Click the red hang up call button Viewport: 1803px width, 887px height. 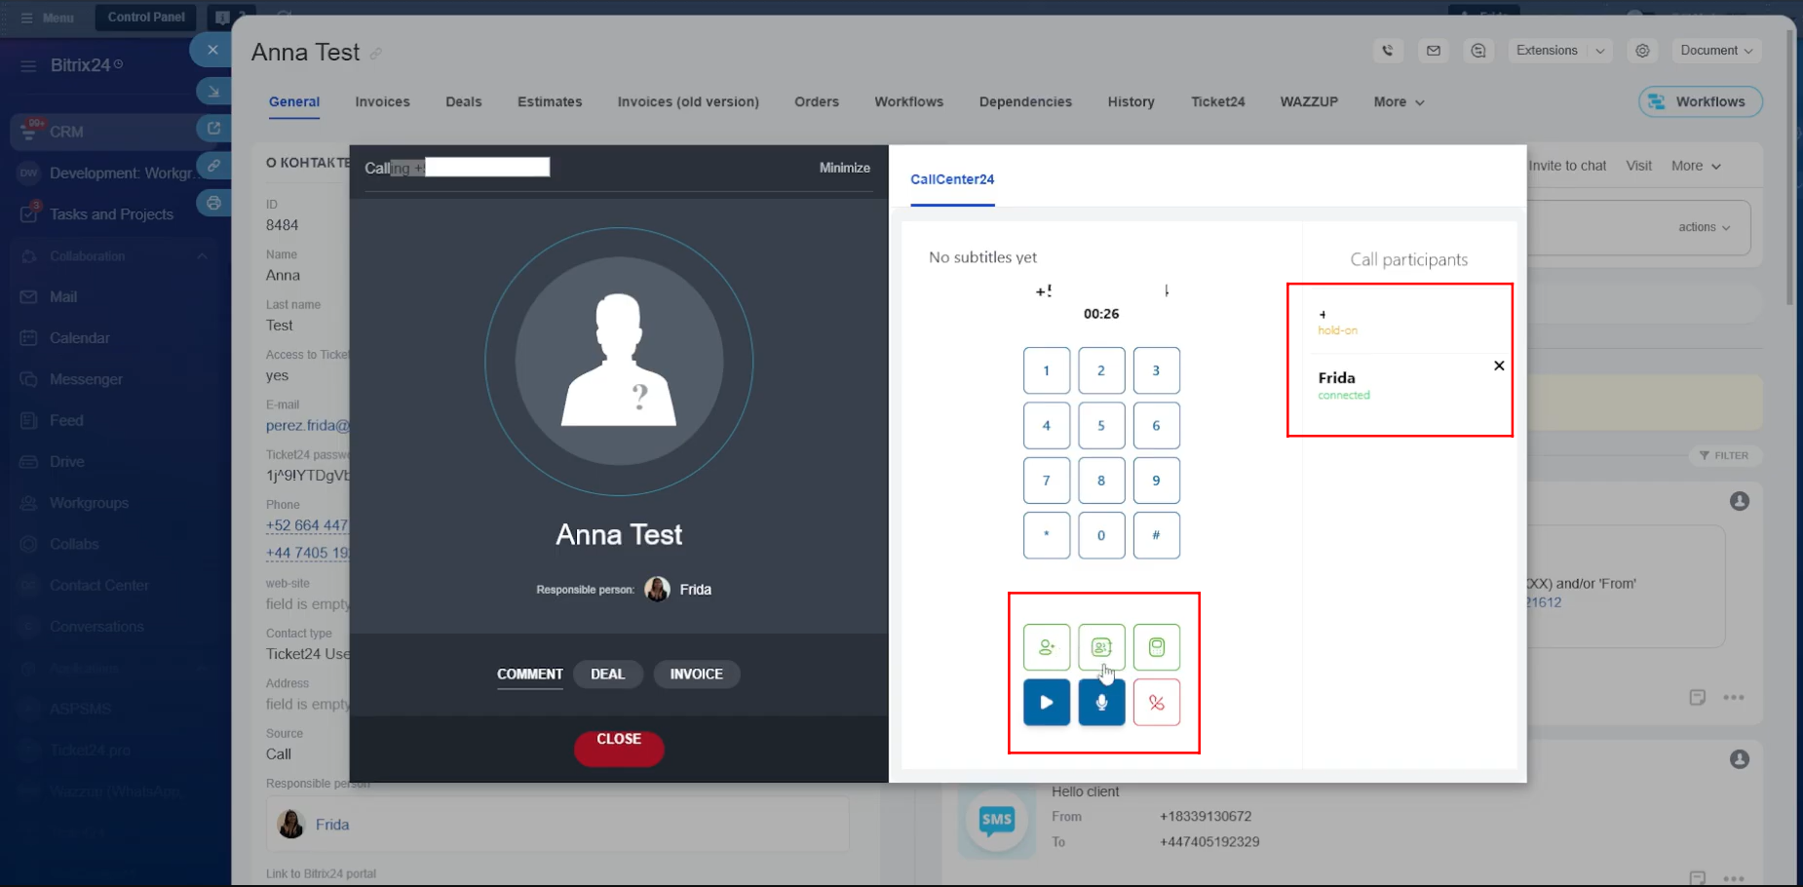(x=1156, y=703)
